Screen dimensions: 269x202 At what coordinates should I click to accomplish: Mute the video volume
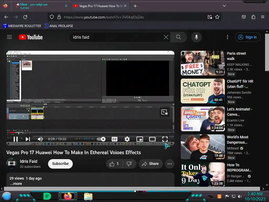click(40, 139)
